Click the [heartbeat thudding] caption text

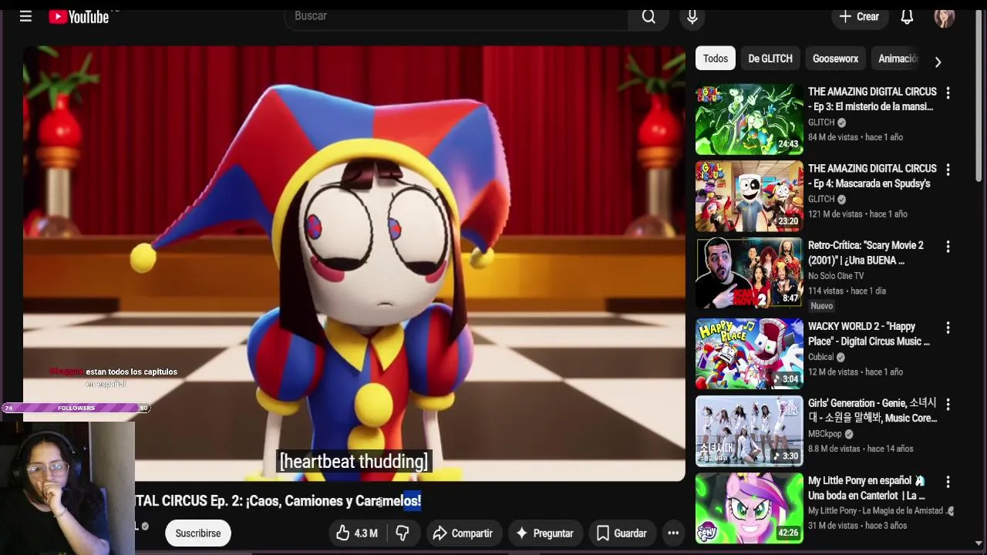pos(354,462)
